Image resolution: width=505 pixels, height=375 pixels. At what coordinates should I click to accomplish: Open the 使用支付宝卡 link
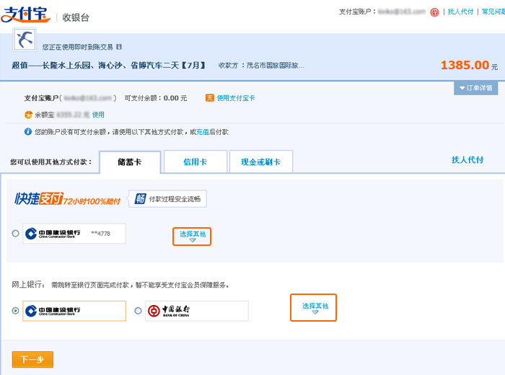[x=236, y=98]
